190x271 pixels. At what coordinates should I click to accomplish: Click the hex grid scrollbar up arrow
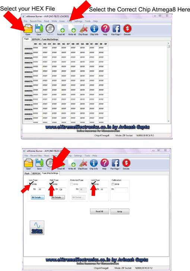click(168, 43)
